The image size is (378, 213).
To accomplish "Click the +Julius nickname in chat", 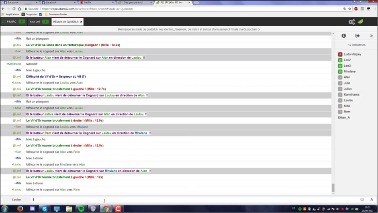I will coord(17,108).
